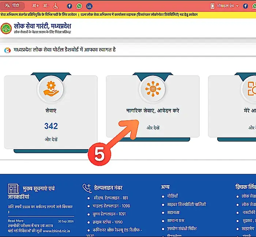Open the wheelchair accessibility options icon
This screenshot has width=256, height=237.
pos(56,6)
